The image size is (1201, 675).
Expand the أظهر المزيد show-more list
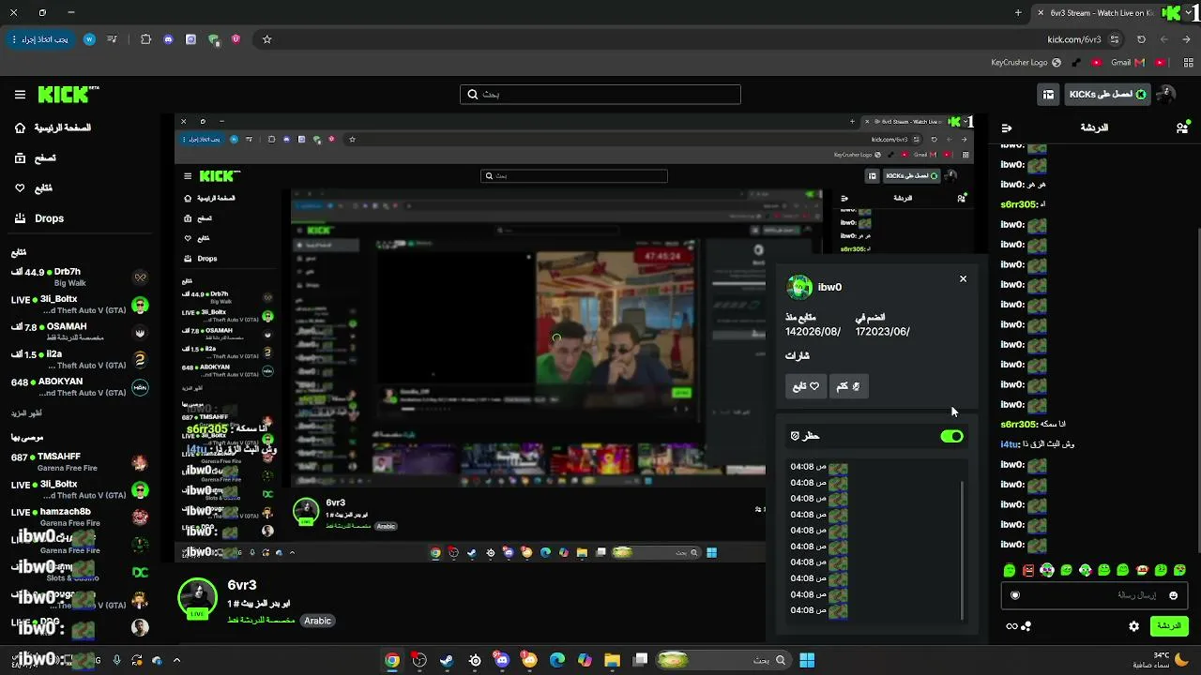click(x=26, y=412)
